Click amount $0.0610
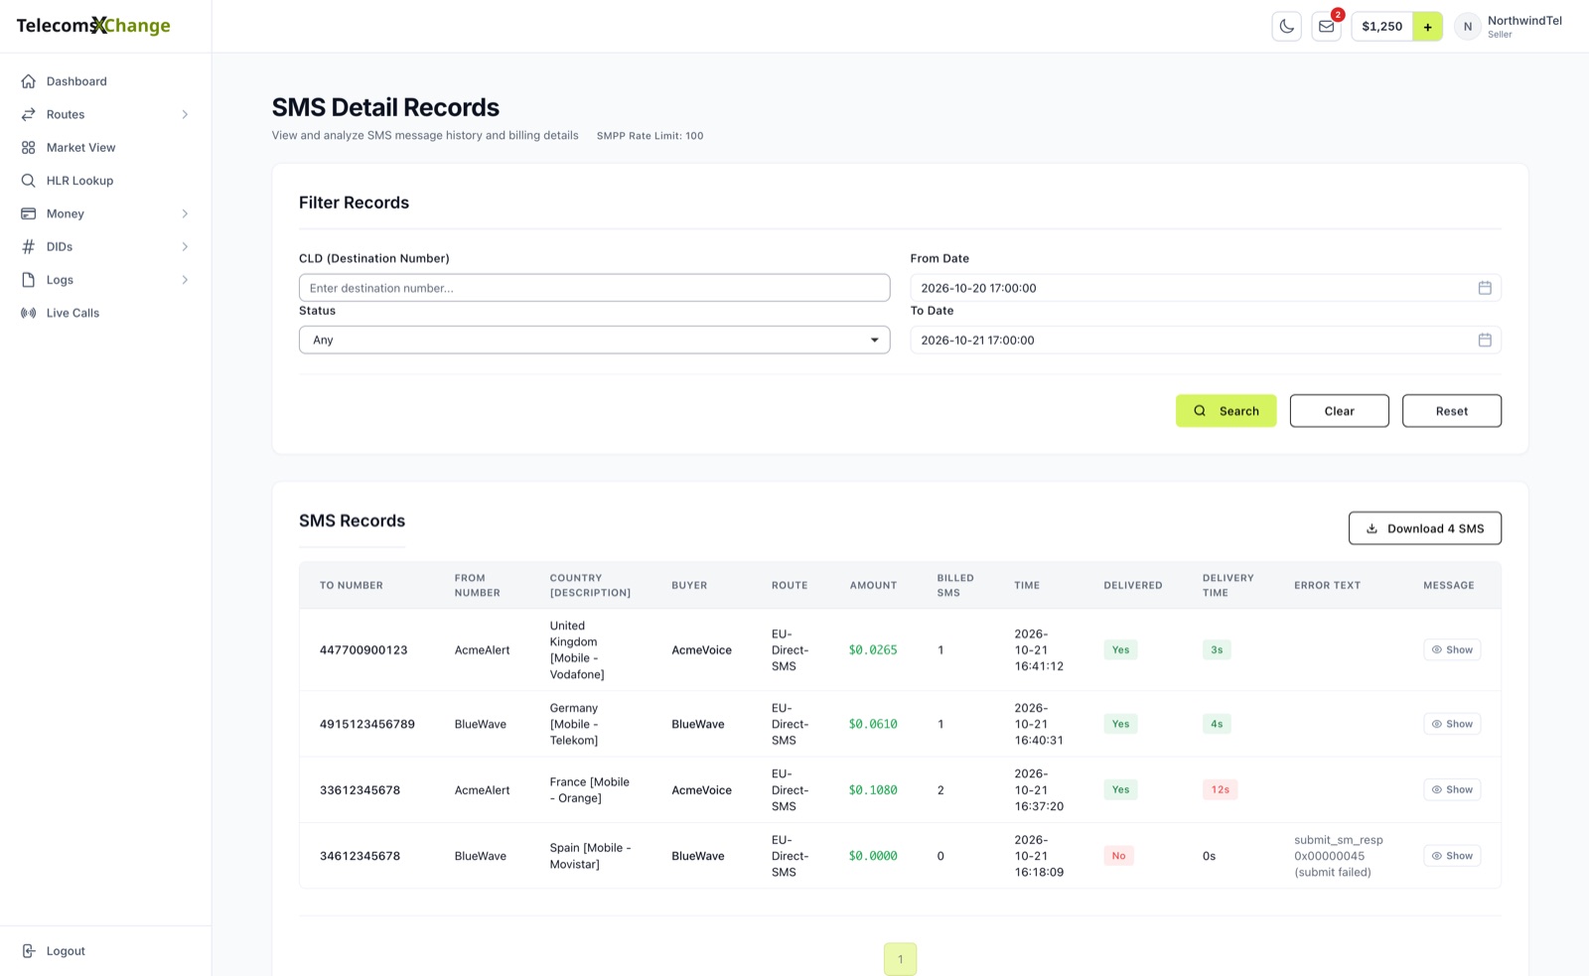 [x=873, y=724]
